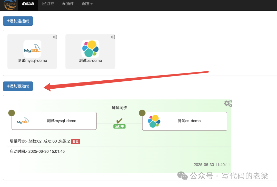Open the 驱动 tab in navbar

tap(28, 4)
